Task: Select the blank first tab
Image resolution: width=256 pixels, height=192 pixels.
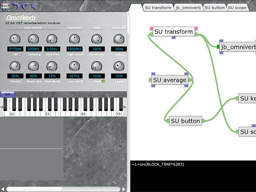Action: [135, 7]
